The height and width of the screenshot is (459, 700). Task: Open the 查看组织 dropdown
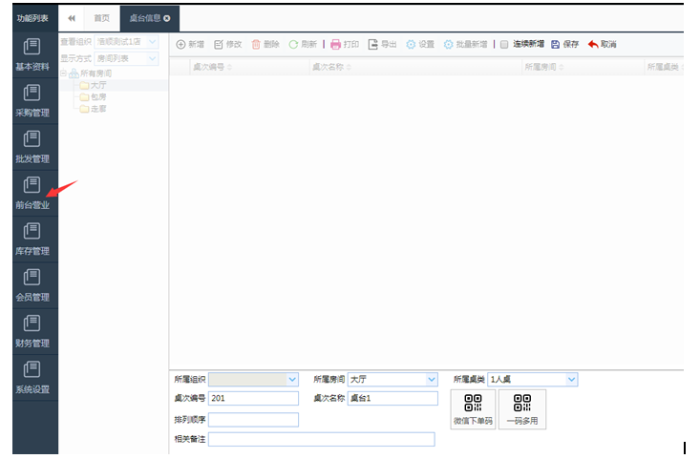point(126,42)
